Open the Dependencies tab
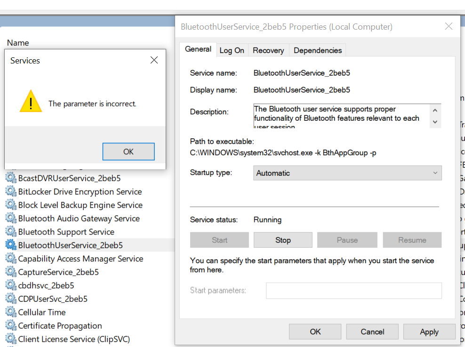Viewport: 465px width, 347px height. pos(318,50)
